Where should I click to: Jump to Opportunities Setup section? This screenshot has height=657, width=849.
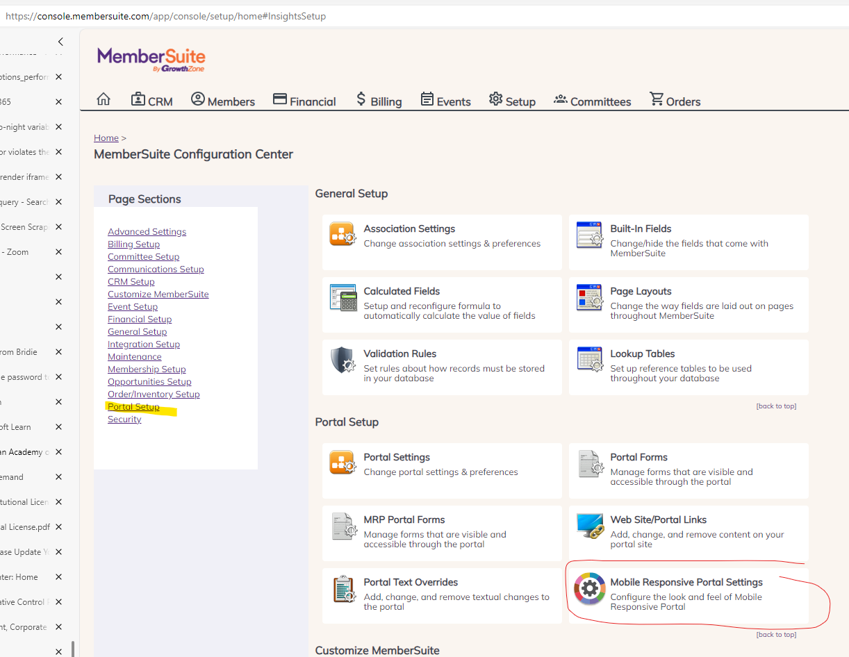click(x=149, y=381)
